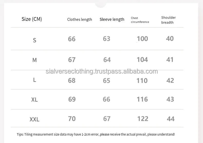The width and height of the screenshot is (203, 143).
Task: Click the L size row label
Action: pos(35,80)
